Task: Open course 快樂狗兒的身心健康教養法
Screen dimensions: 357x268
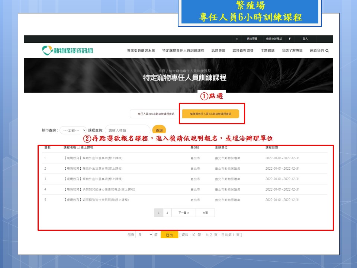Action: point(100,189)
